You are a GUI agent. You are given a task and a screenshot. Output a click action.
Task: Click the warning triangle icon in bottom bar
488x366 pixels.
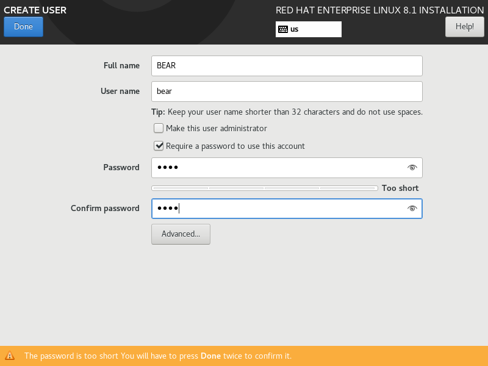click(10, 356)
